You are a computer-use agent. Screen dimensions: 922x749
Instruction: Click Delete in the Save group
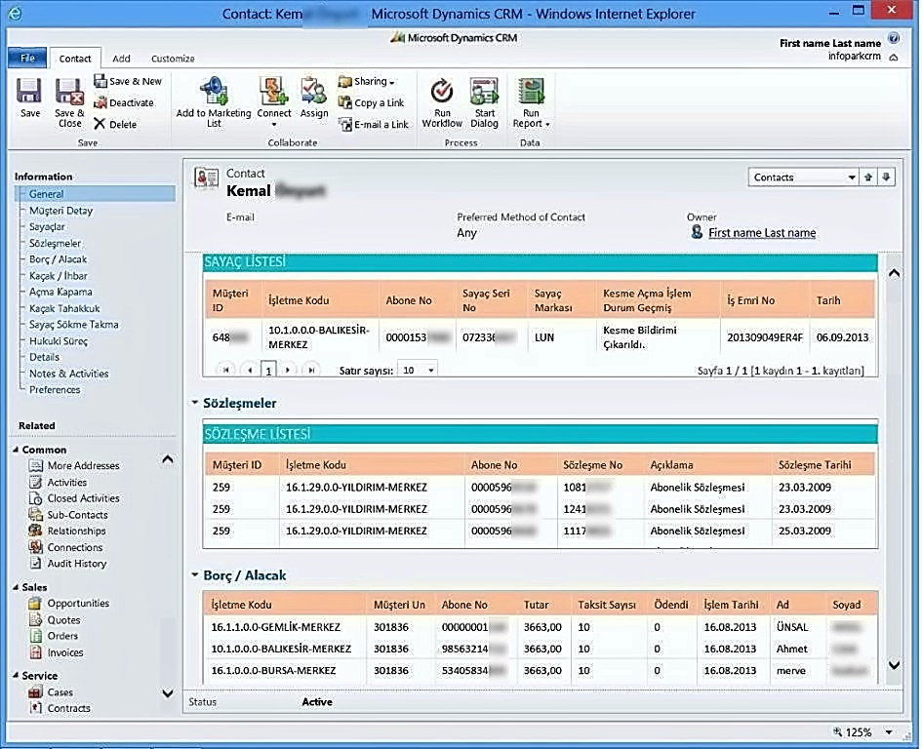pyautogui.click(x=115, y=124)
